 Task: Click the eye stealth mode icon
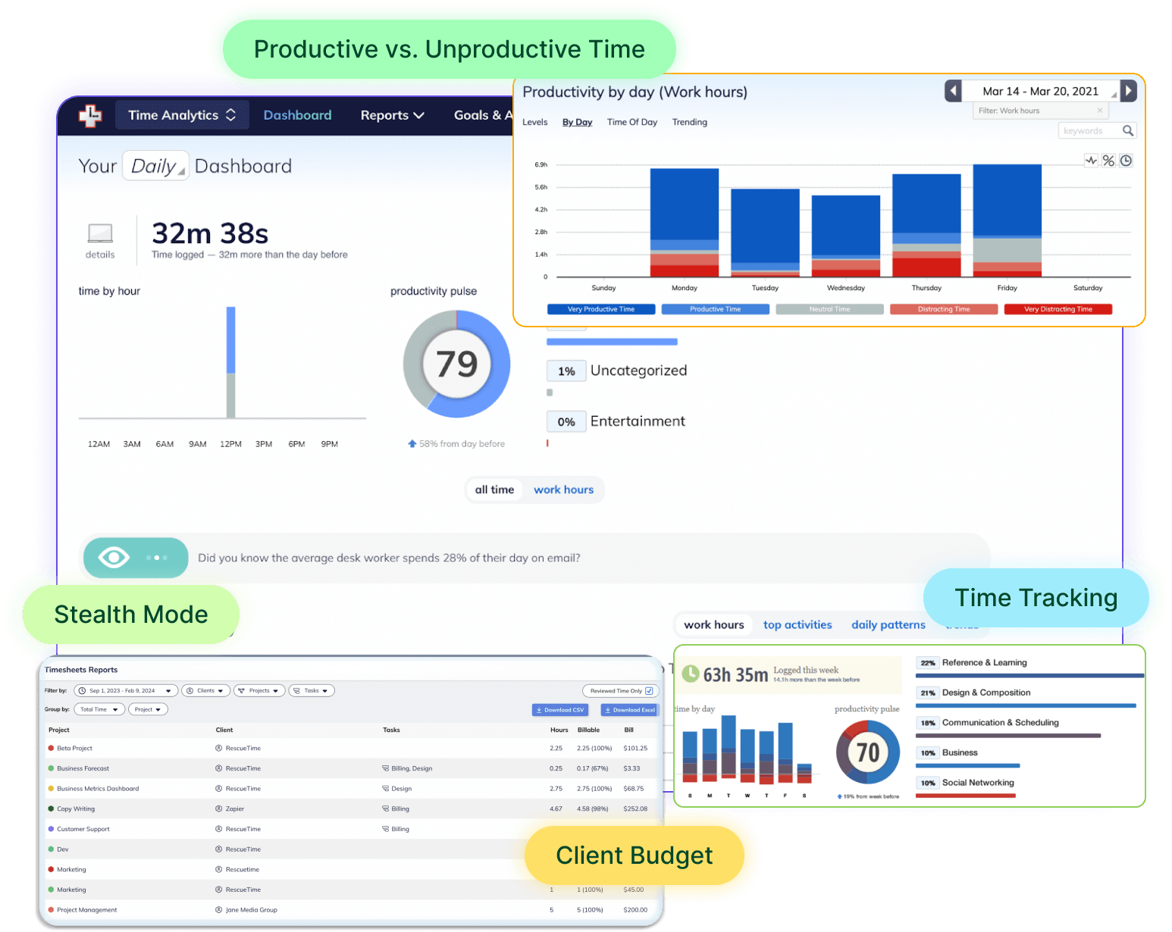114,558
